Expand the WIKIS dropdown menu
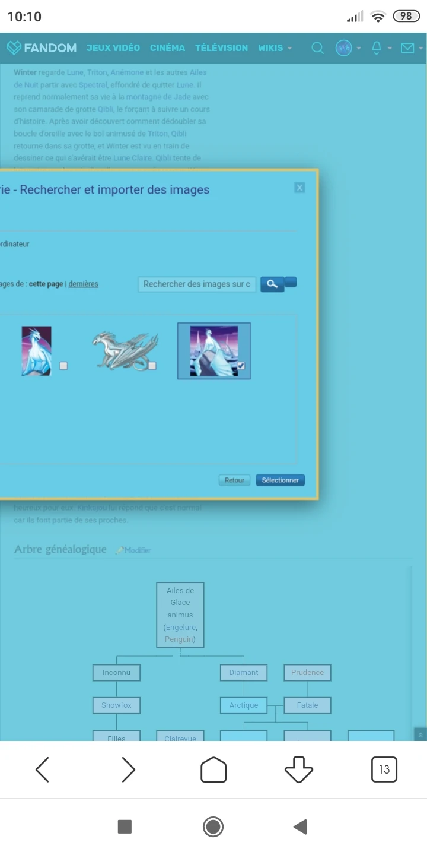The image size is (427, 855). tap(275, 48)
